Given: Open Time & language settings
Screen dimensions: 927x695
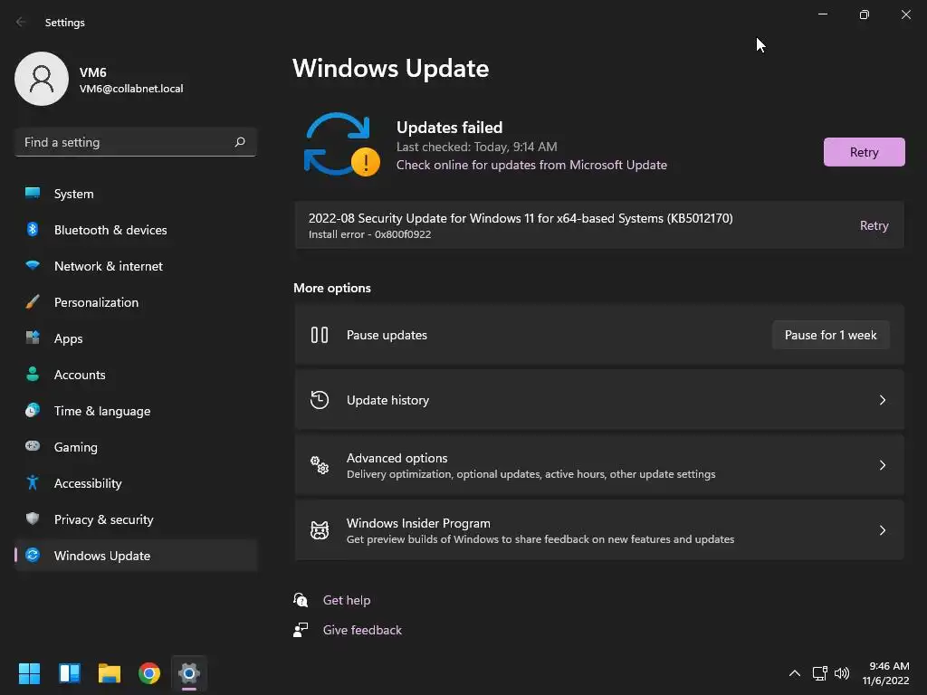Looking at the screenshot, I should 136,410.
